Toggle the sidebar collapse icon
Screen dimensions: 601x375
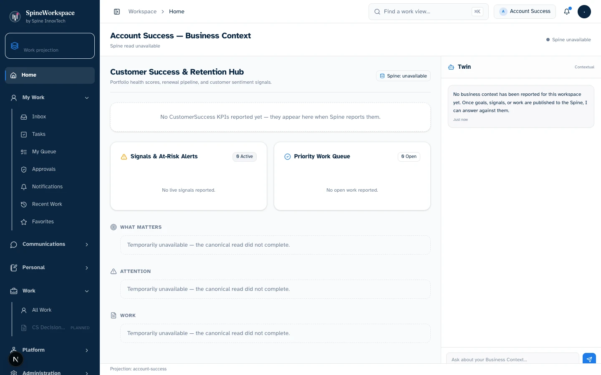(117, 12)
